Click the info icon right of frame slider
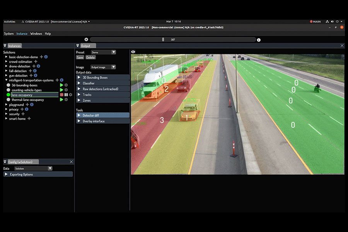The width and height of the screenshot is (348, 232). [x=259, y=40]
